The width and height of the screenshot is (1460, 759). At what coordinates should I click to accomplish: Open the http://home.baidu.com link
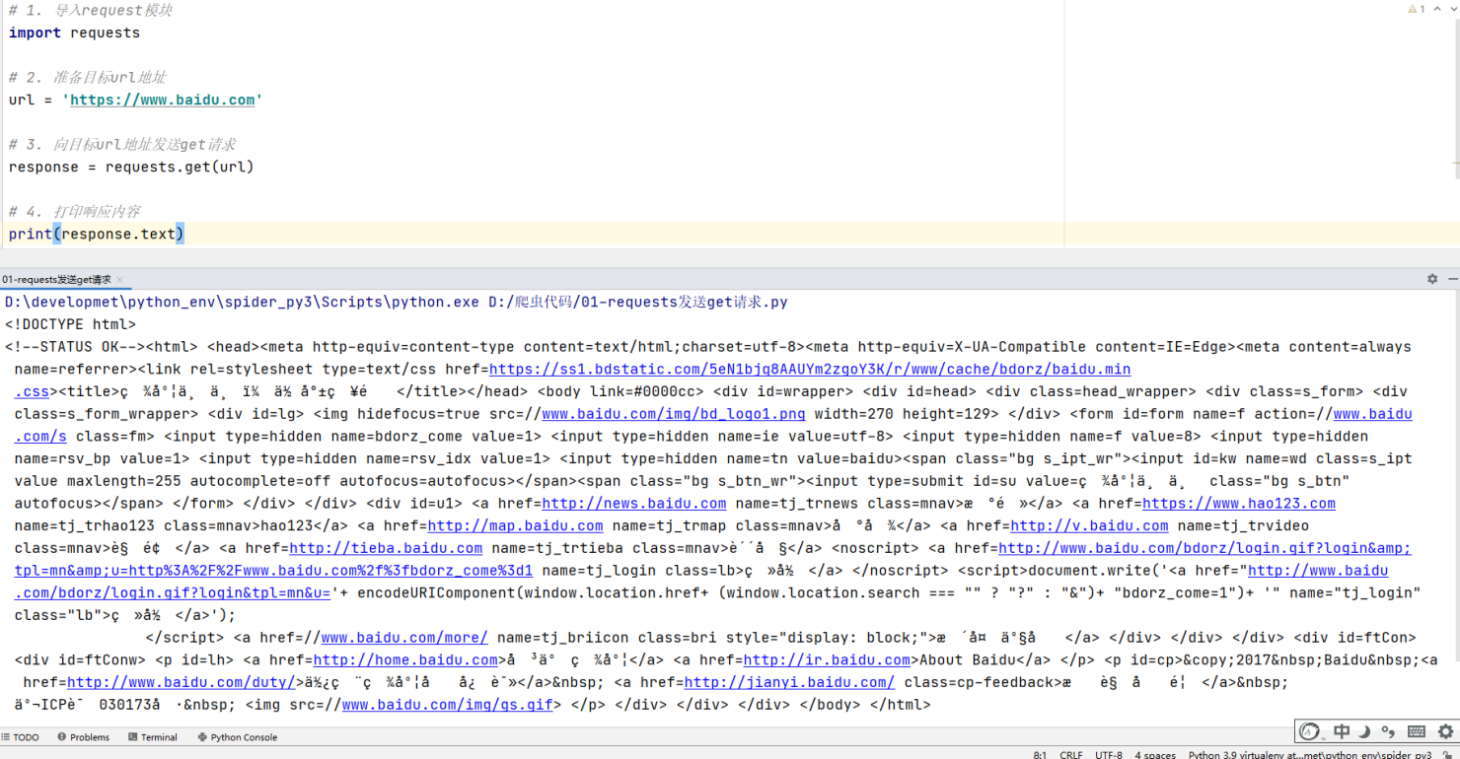[x=405, y=660]
